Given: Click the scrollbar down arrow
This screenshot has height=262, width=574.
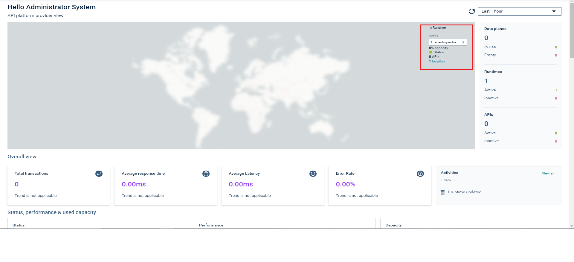Looking at the screenshot, I should tap(572, 226).
